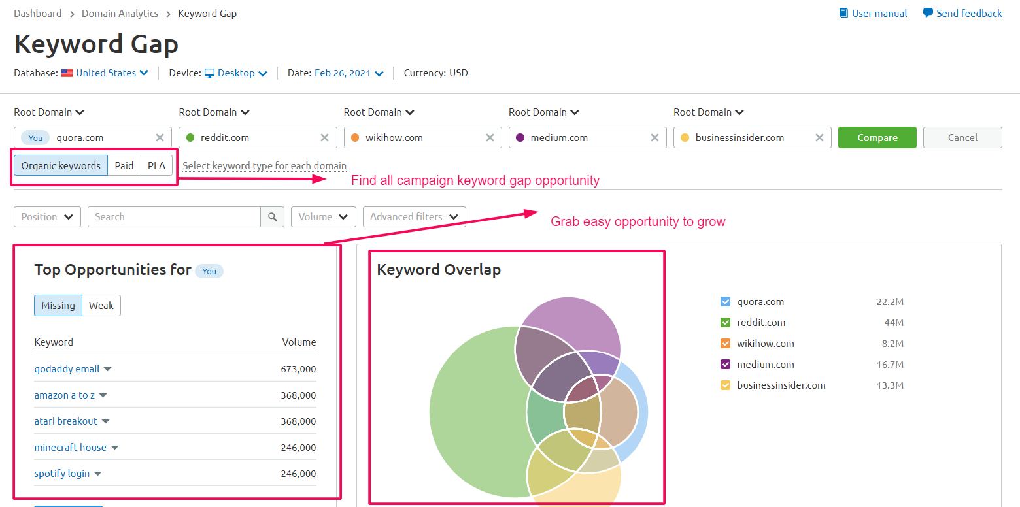Expand atari breakout keyword arrow
Viewport: 1020px width, 507px height.
pos(105,422)
